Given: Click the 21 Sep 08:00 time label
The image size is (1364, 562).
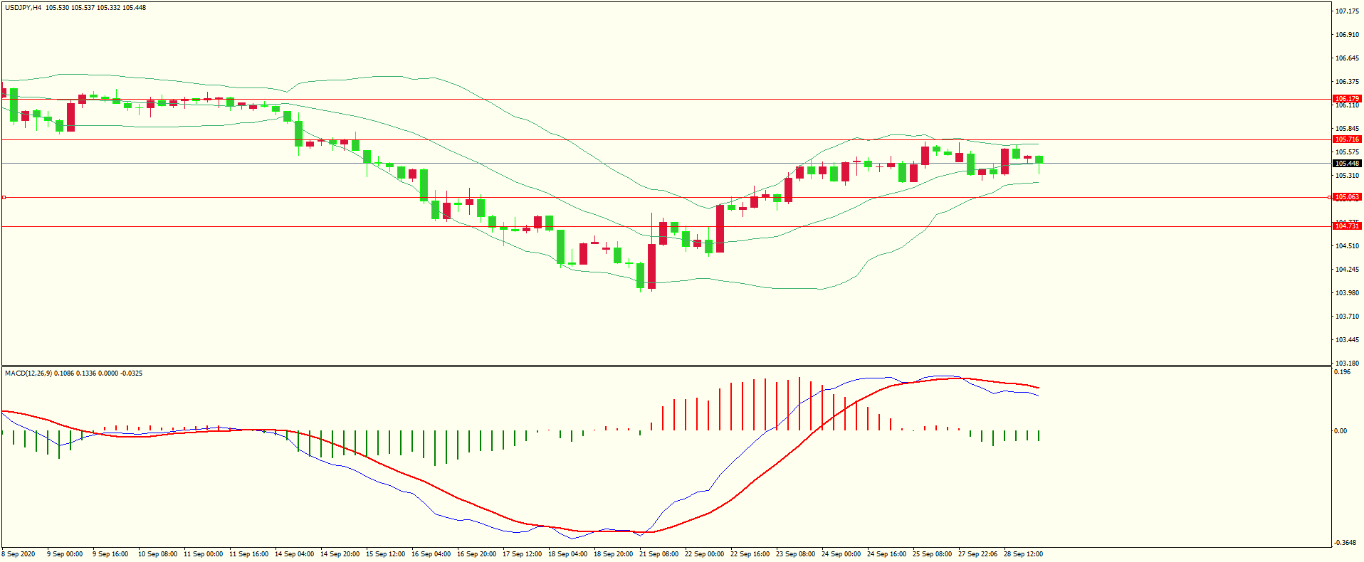Looking at the screenshot, I should (659, 554).
